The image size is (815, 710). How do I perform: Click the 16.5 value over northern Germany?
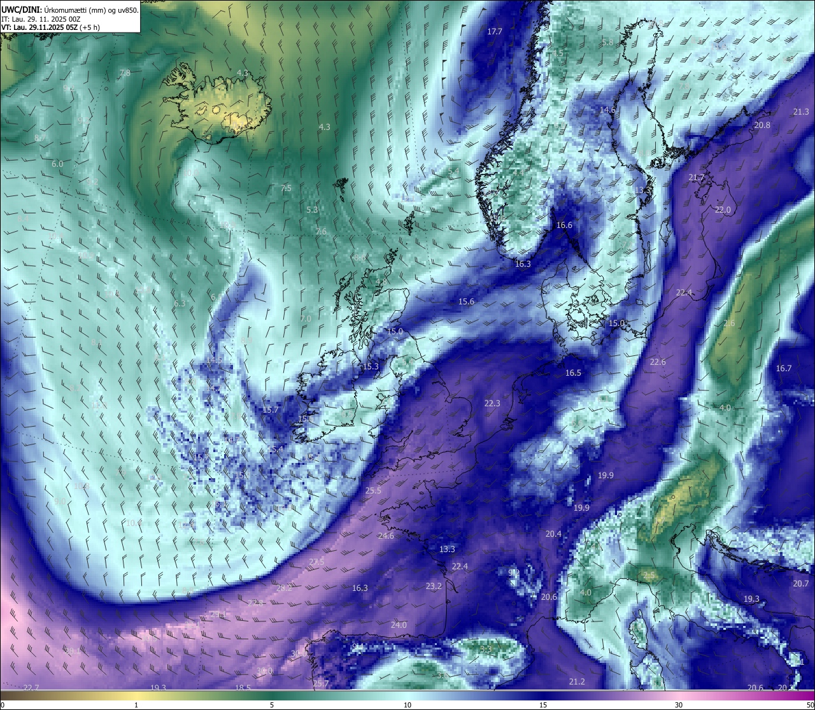click(x=573, y=373)
